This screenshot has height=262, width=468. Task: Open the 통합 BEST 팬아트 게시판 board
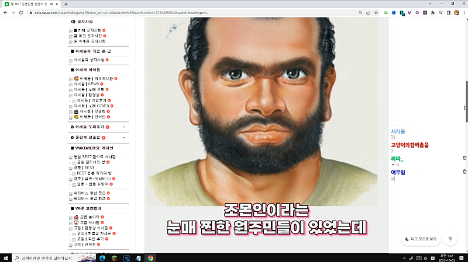click(x=95, y=156)
